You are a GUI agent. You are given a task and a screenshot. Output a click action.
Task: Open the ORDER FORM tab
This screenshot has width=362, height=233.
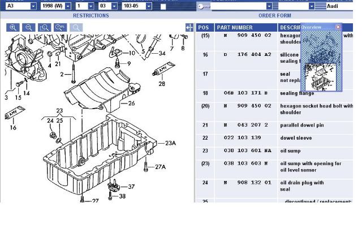(275, 15)
